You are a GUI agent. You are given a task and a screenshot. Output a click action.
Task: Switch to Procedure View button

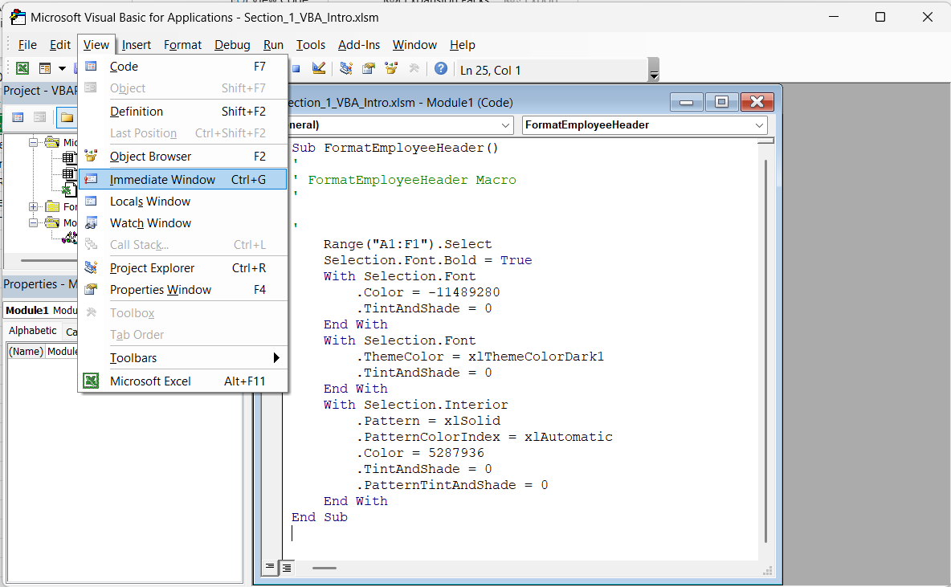(270, 567)
